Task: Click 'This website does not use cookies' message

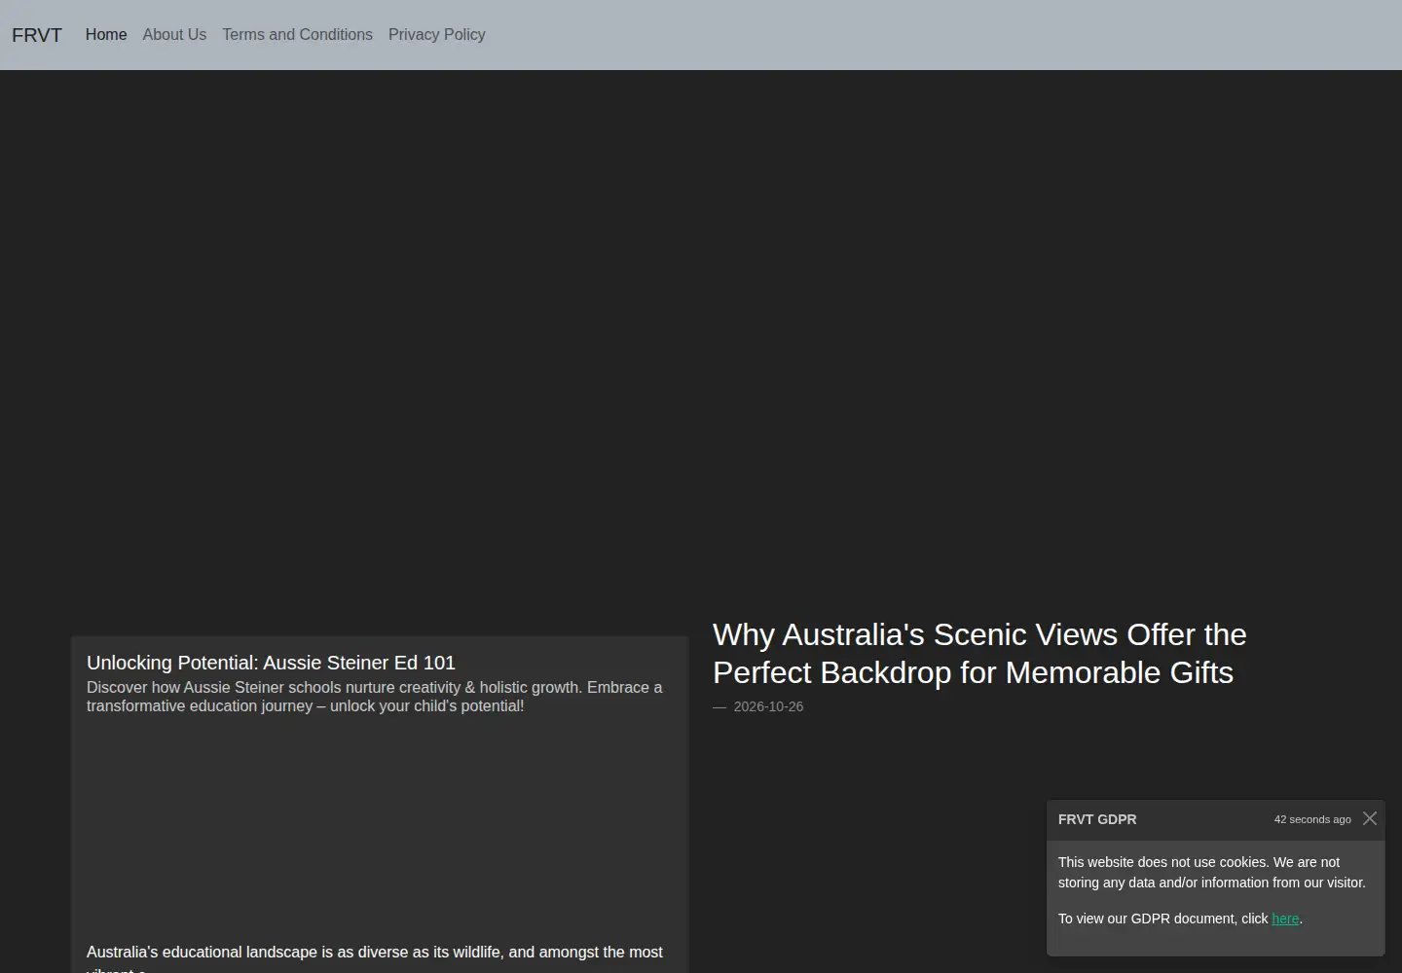Action: [x=1212, y=873]
